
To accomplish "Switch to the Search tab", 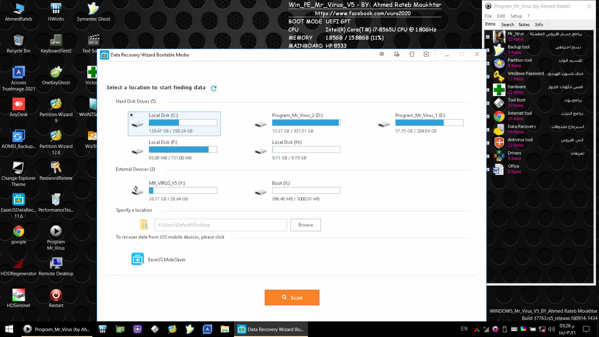I will point(508,25).
